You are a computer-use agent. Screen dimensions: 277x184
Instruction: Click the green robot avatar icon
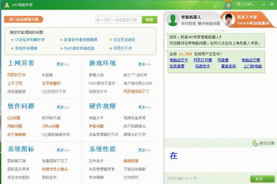coord(173,20)
